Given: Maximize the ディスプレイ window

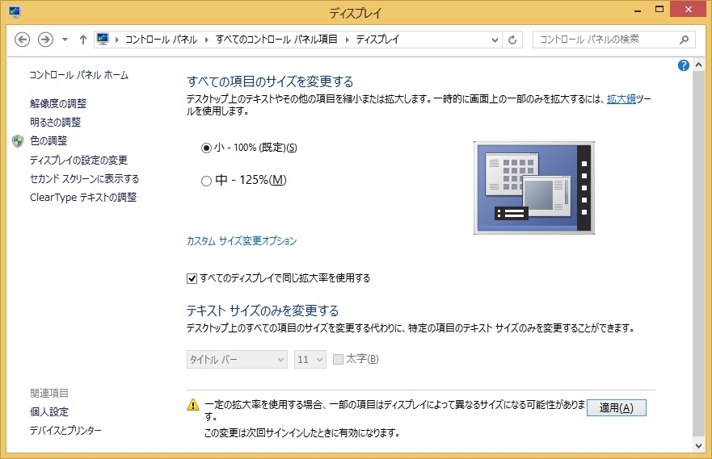Looking at the screenshot, I should click(659, 10).
